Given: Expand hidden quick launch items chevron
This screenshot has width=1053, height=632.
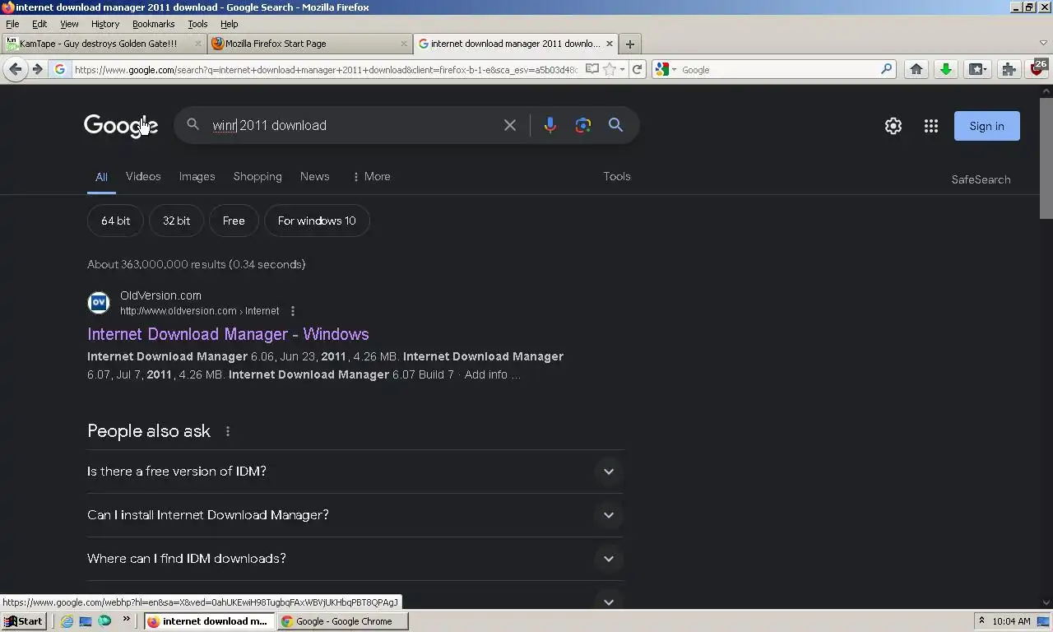Looking at the screenshot, I should 126,620.
